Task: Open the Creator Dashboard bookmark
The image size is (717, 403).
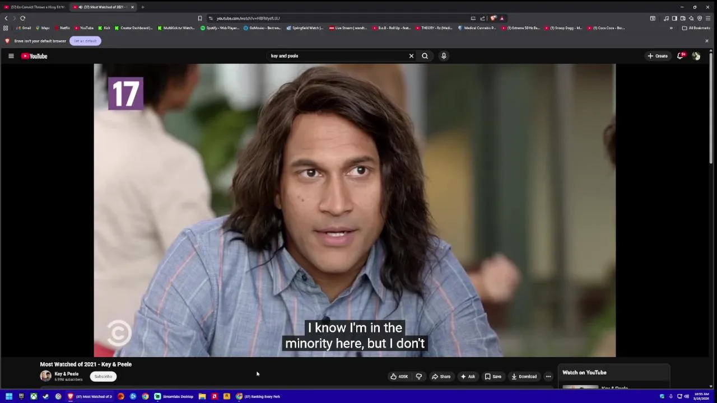Action: (133, 28)
